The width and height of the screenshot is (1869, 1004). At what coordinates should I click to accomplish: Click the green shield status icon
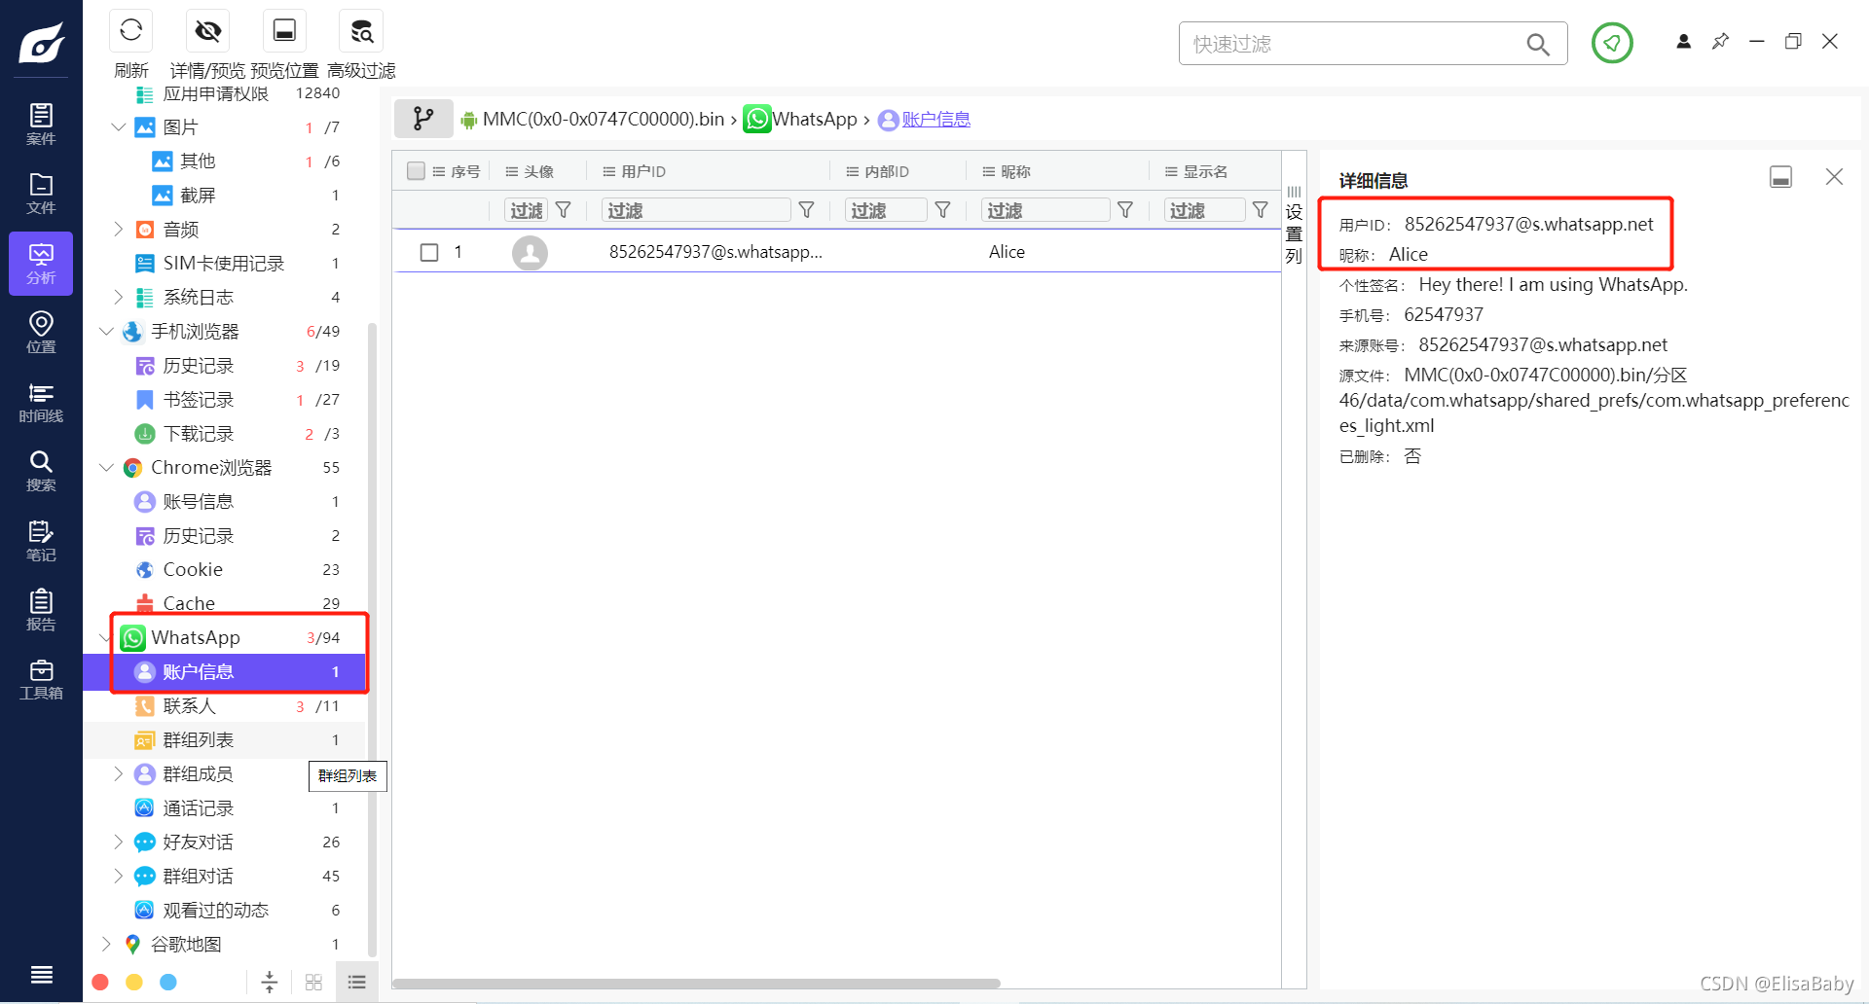pos(1612,43)
